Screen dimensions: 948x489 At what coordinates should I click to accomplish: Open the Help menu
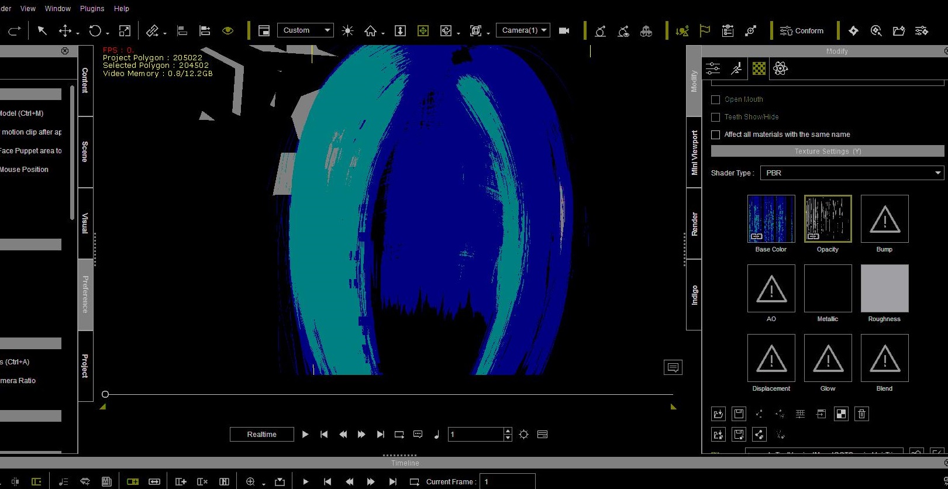(122, 9)
